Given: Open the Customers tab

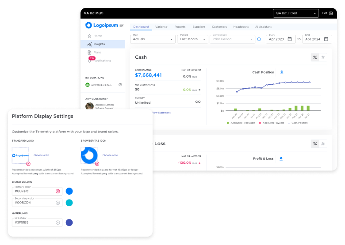Looking at the screenshot, I should click(219, 27).
